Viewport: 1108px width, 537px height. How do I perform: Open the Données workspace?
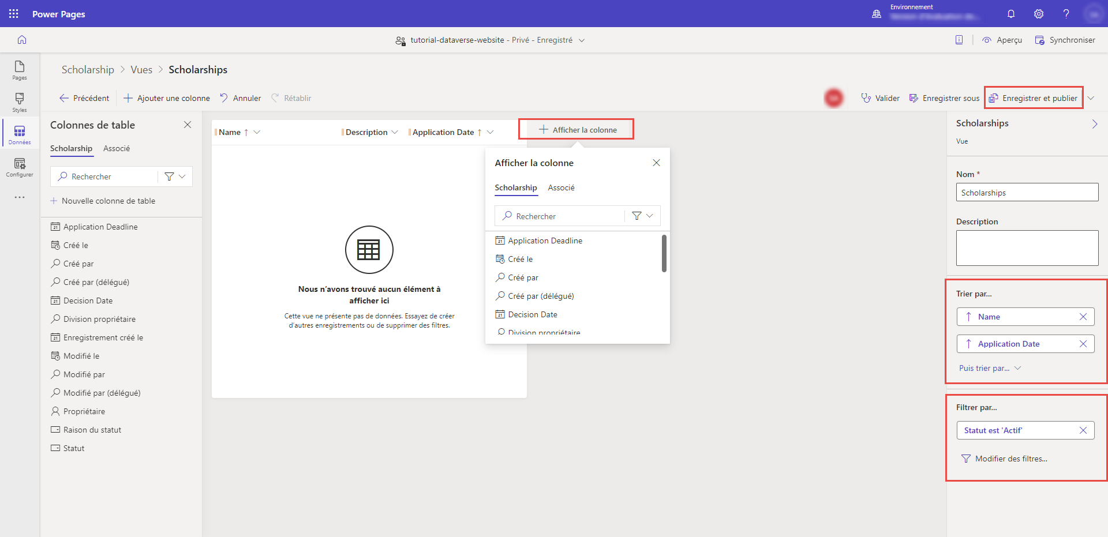(20, 135)
